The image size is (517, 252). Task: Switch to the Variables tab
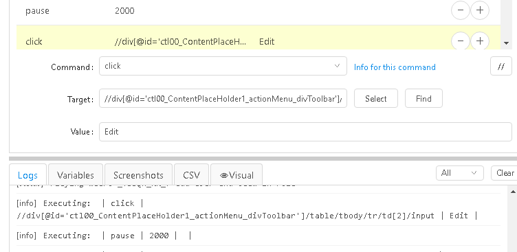pyautogui.click(x=76, y=175)
